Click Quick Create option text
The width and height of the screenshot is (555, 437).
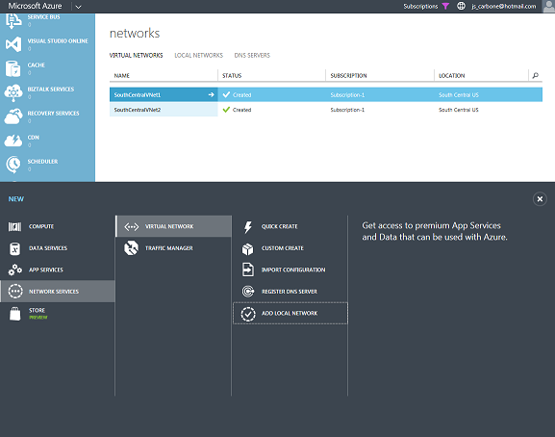pyautogui.click(x=280, y=226)
